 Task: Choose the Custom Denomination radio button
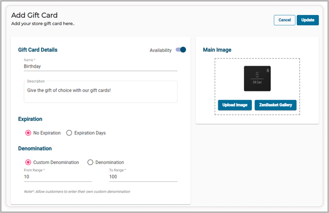[28, 162]
